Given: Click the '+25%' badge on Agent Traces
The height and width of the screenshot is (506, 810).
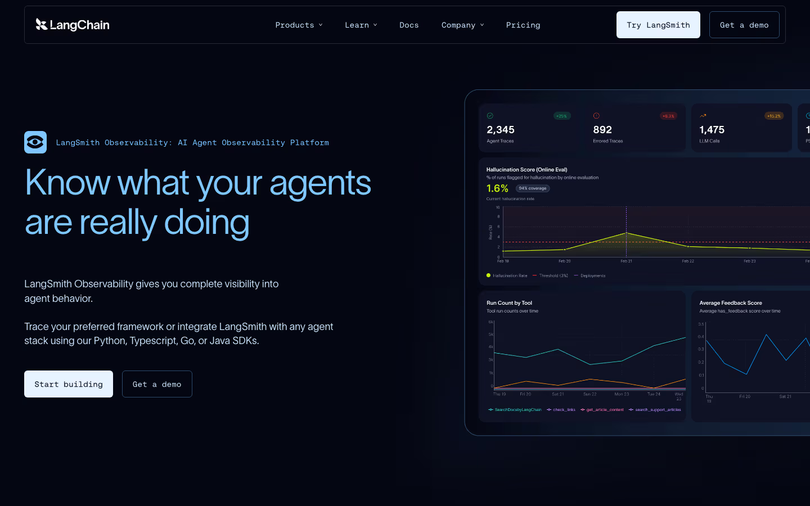Looking at the screenshot, I should pyautogui.click(x=561, y=116).
